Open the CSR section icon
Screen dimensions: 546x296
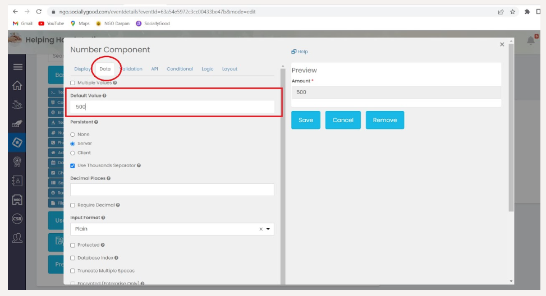[x=17, y=219]
